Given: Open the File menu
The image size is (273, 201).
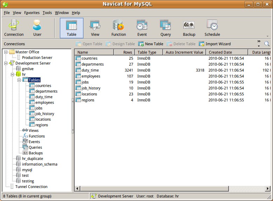Looking at the screenshot, I should pos(7,13).
